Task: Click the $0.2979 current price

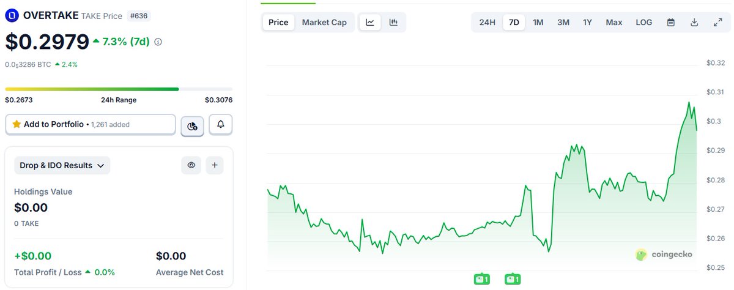Action: 47,42
